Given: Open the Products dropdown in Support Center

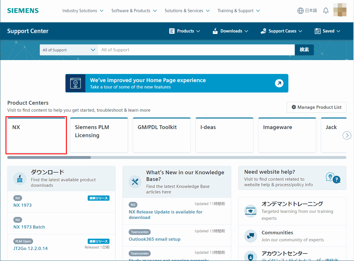Looking at the screenshot, I should pyautogui.click(x=185, y=31).
